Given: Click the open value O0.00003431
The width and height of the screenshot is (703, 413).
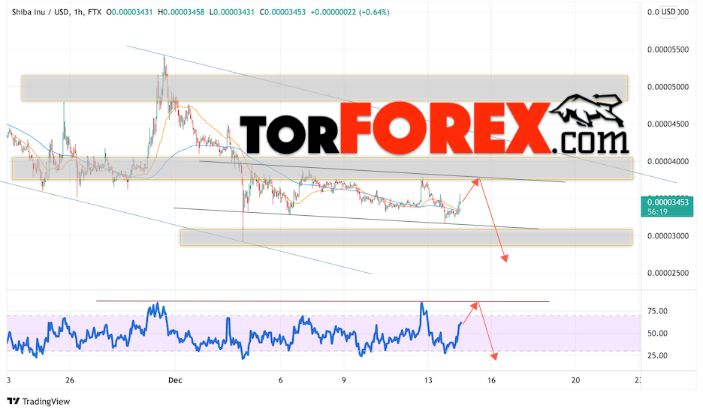Looking at the screenshot, I should 130,13.
